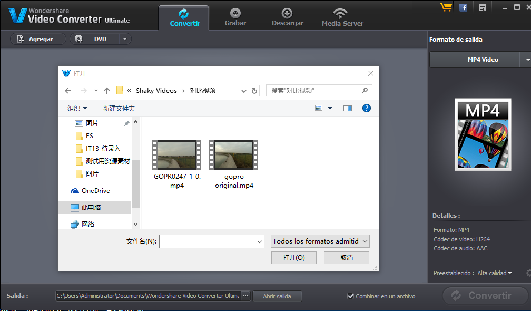The height and width of the screenshot is (311, 531).
Task: Open the view options dropdown arrow
Action: tap(330, 108)
